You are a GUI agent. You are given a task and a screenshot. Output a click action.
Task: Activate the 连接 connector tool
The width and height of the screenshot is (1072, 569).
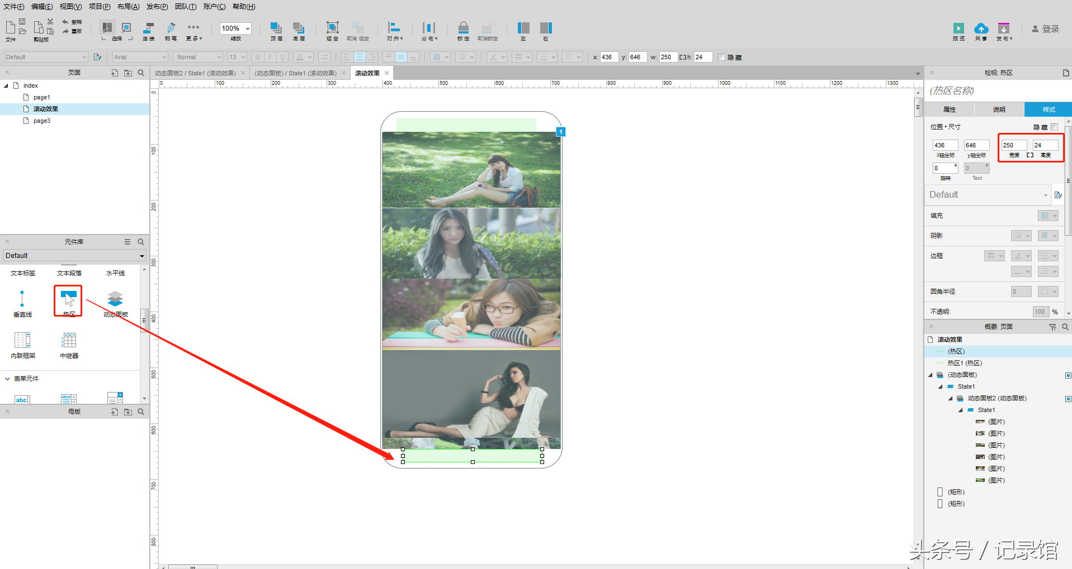pyautogui.click(x=149, y=31)
